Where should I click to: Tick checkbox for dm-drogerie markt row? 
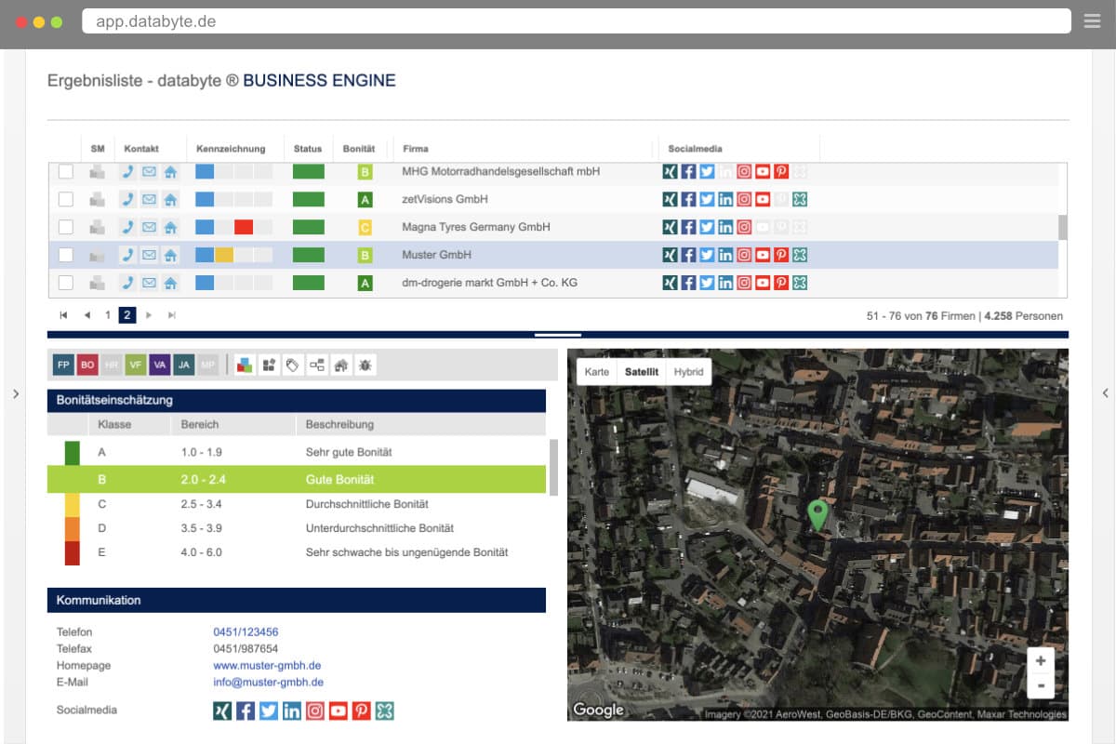click(x=66, y=283)
